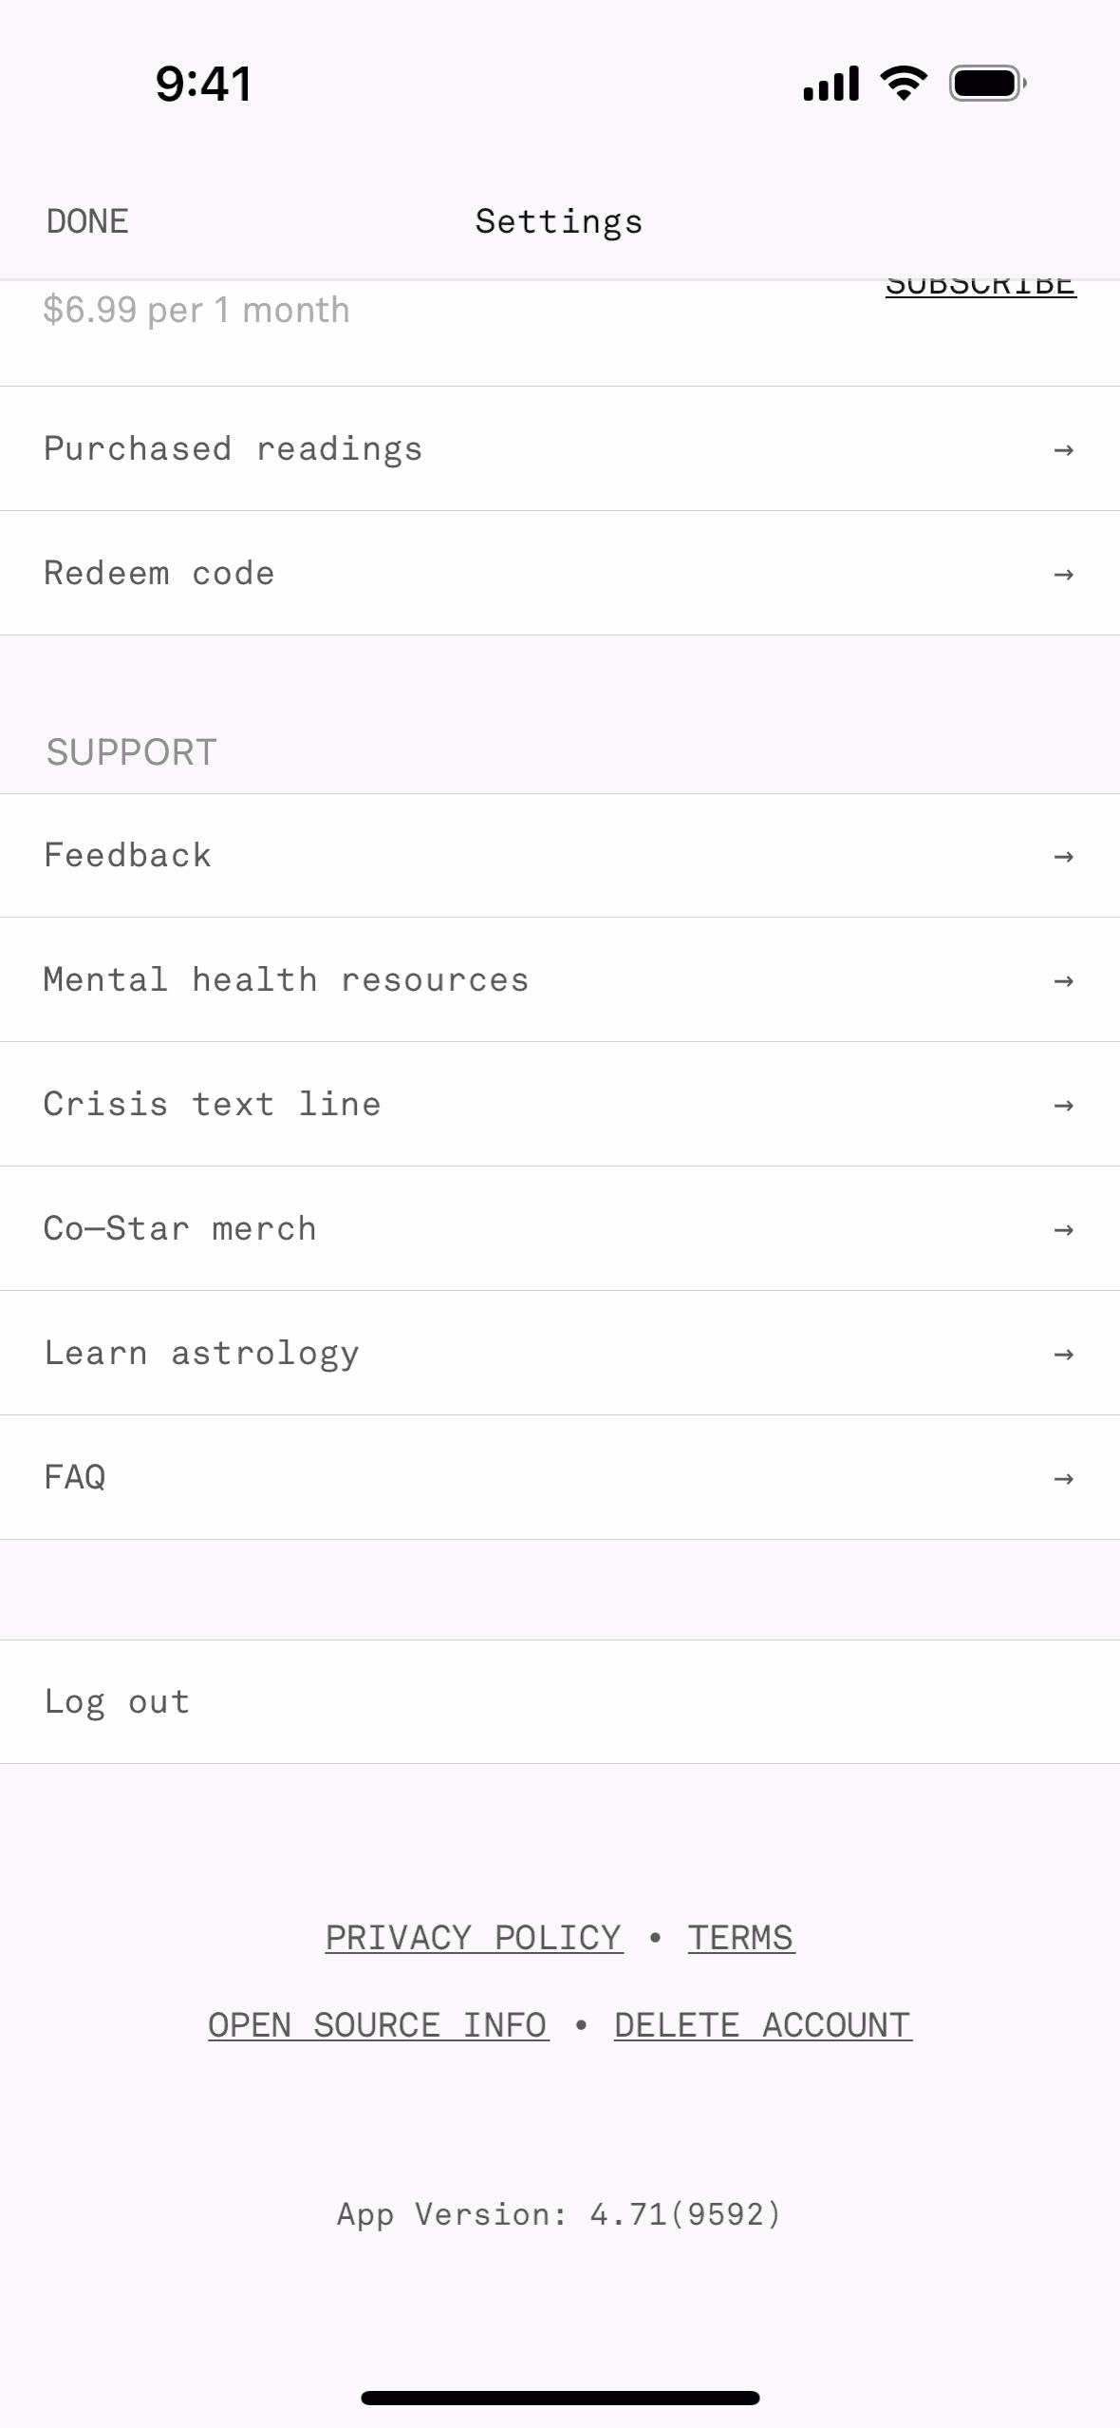Viewport: 1120px width, 2428px height.
Task: Click the DELETE ACCOUNT link
Action: point(762,2025)
